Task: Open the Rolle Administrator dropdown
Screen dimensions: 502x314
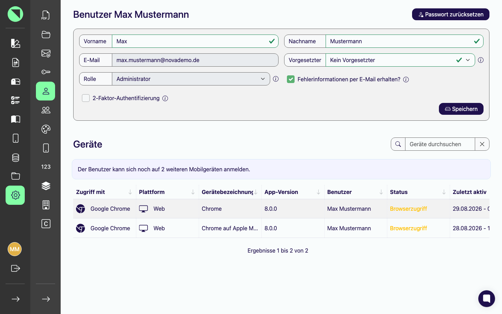Action: [191, 79]
